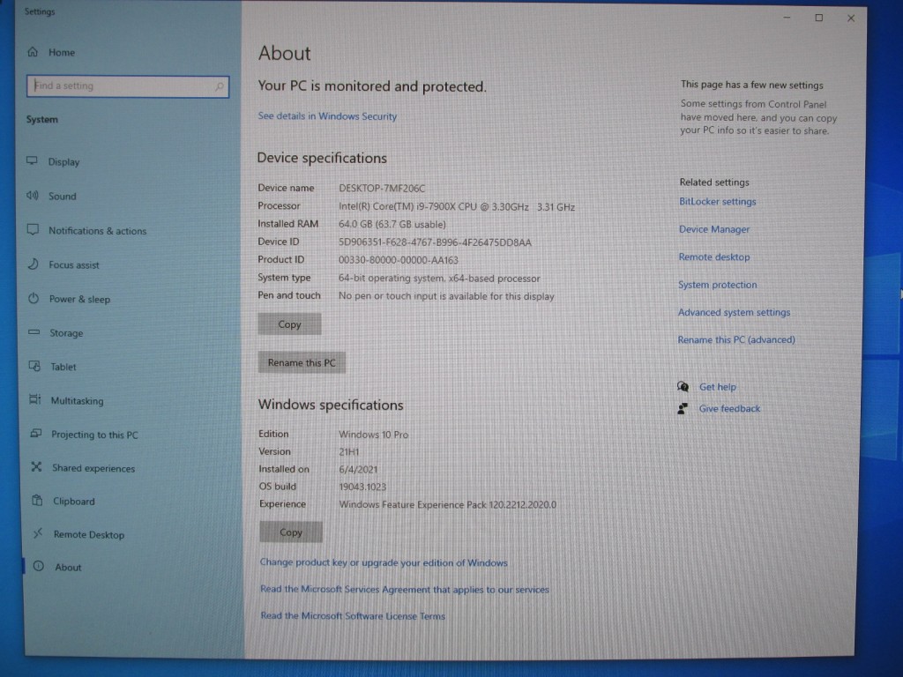Click the Focus assist moon icon
This screenshot has height=677, width=903.
[x=34, y=264]
